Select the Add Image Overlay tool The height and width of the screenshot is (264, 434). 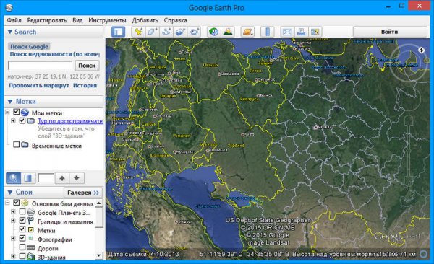pos(180,32)
